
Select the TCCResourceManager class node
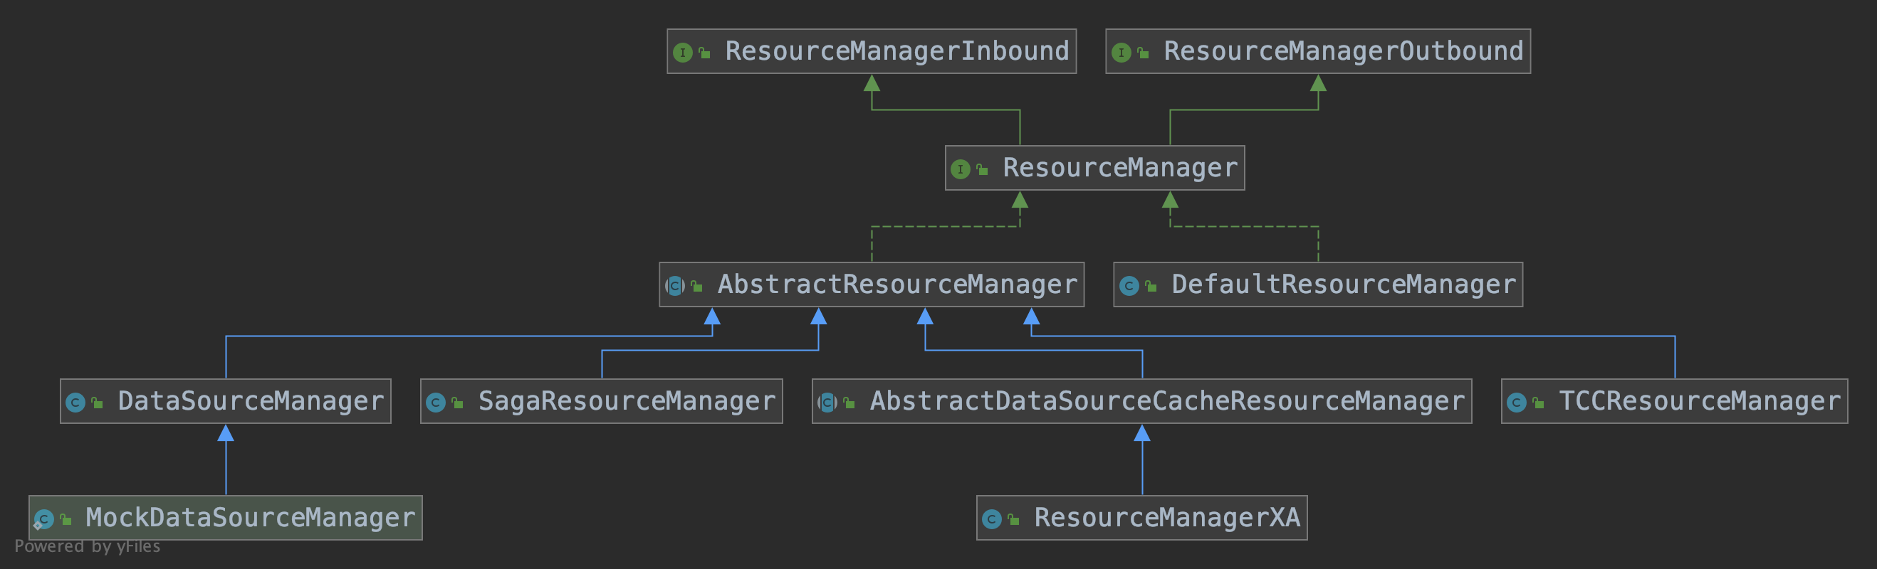coord(1698,401)
